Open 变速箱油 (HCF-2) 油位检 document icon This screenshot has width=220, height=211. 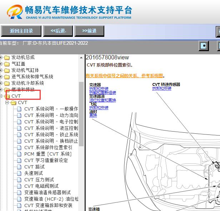(x=19, y=199)
